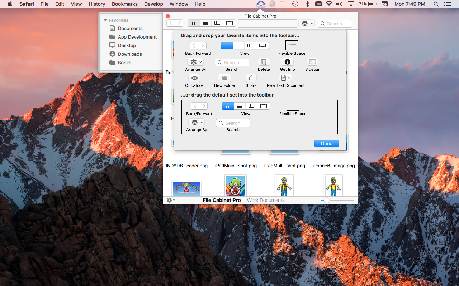Select the Search item in default set
Screen dimensions: 459x286
[x=233, y=123]
